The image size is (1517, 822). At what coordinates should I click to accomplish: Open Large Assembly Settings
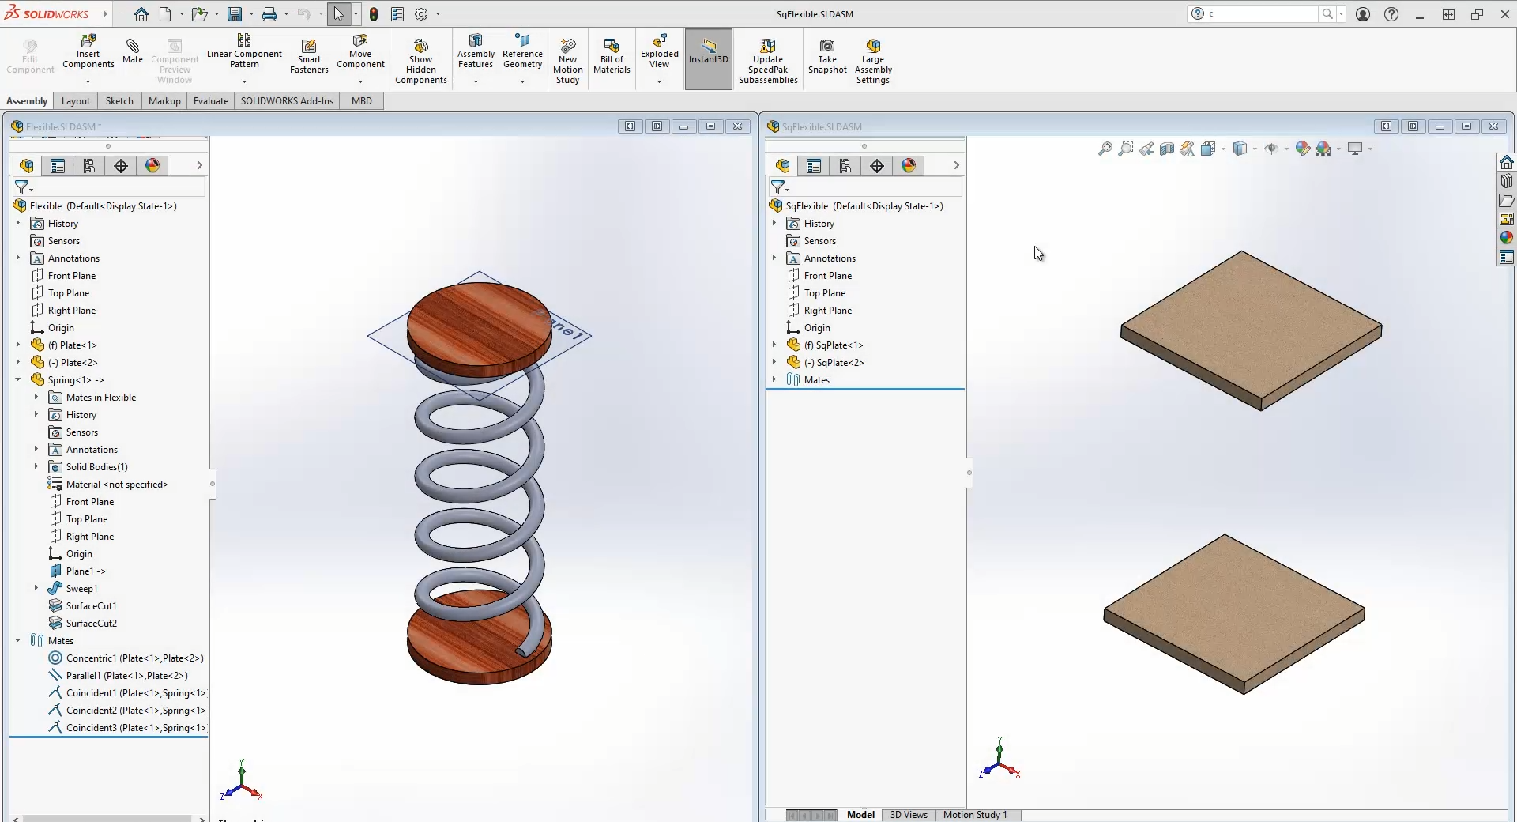pyautogui.click(x=873, y=61)
